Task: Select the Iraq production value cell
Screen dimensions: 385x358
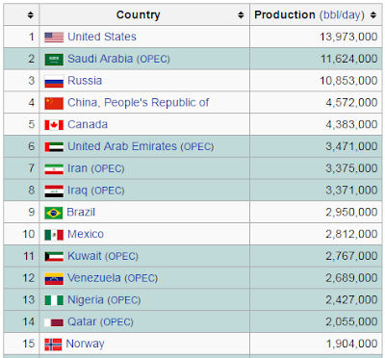Action: (x=316, y=191)
